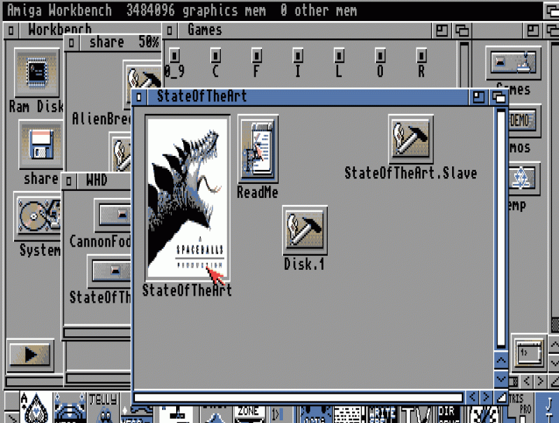Click the zoom gadget of Games window
Screen dimensions: 559x423
coord(442,30)
